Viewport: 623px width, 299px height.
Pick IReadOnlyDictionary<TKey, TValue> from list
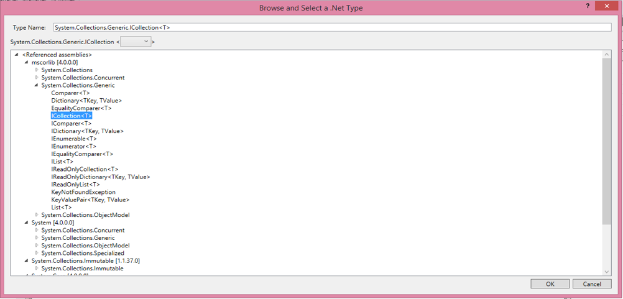tap(100, 177)
